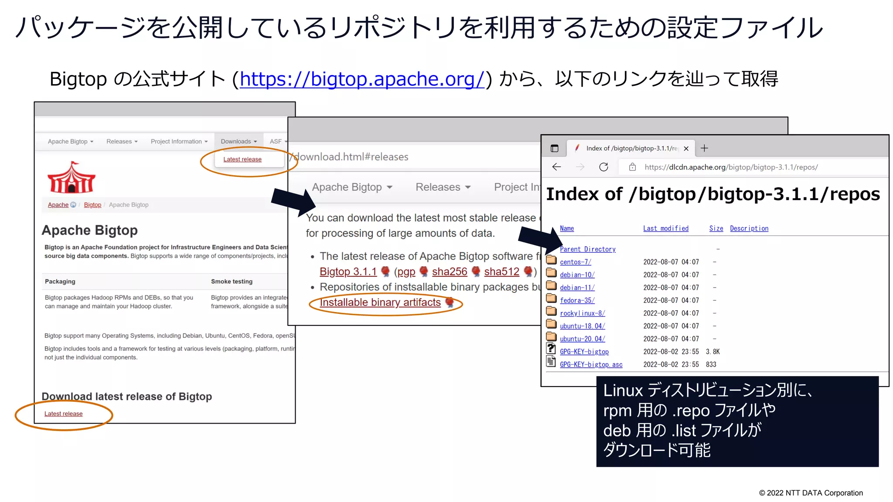Click the external-link badge after pgp
Screen dimensions: 893x502
pos(423,271)
